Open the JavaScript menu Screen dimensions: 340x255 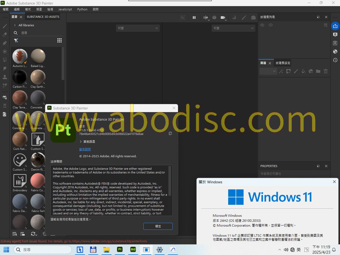pos(65,9)
